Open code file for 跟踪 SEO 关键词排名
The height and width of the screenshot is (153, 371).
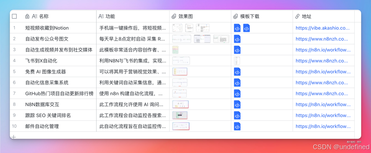[x=237, y=115]
